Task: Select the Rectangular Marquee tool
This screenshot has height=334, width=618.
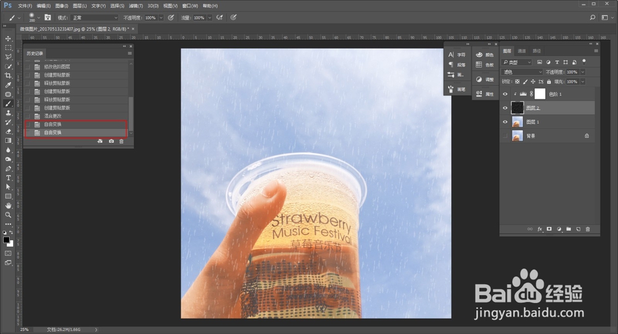Action: [x=8, y=48]
